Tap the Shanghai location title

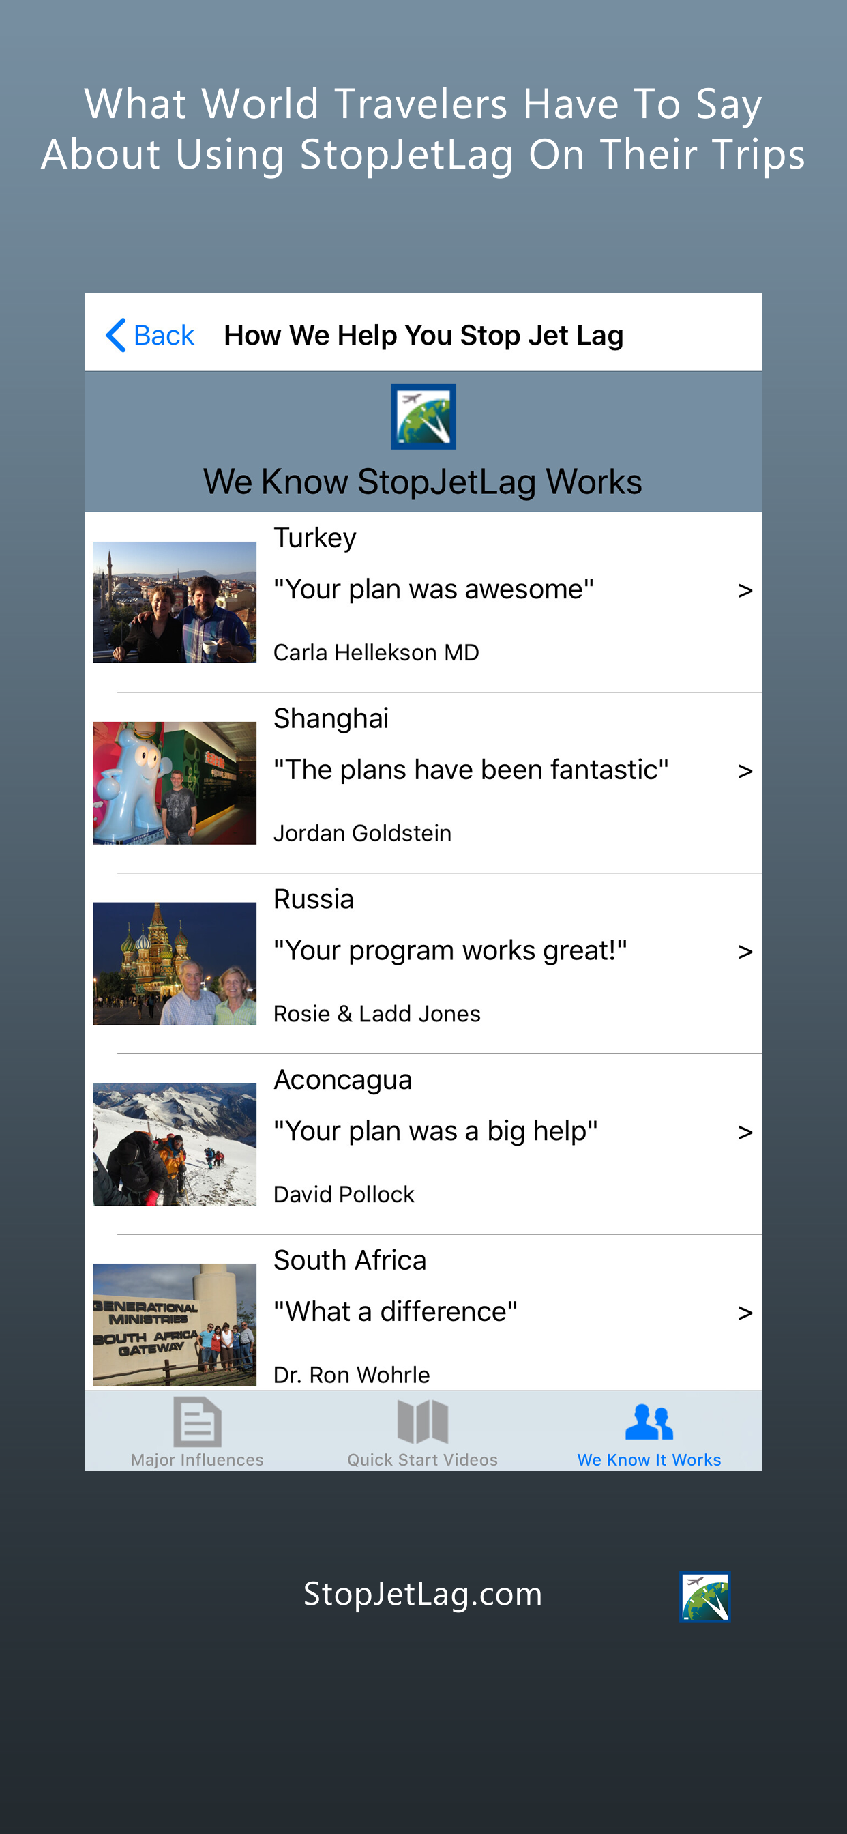coord(331,719)
